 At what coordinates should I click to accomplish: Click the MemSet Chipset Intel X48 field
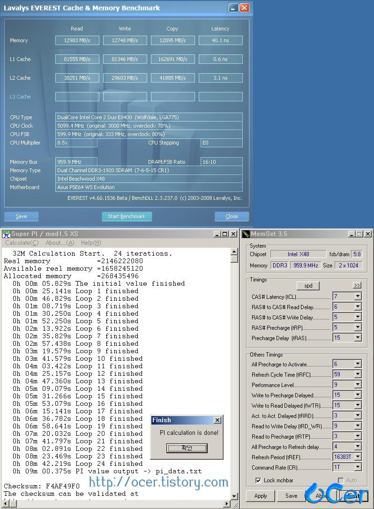point(298,254)
